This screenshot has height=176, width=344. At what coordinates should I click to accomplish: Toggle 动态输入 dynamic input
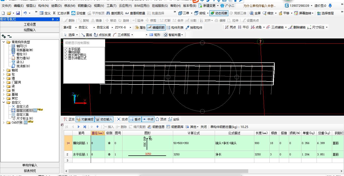(104, 119)
